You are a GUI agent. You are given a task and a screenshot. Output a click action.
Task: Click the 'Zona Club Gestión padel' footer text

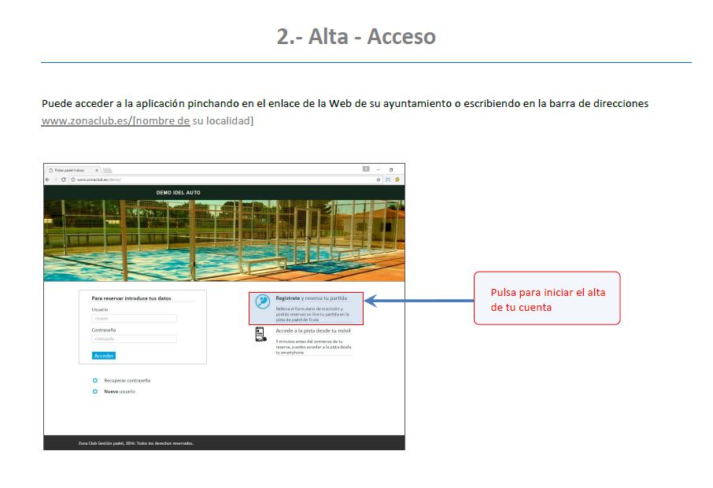click(x=136, y=443)
